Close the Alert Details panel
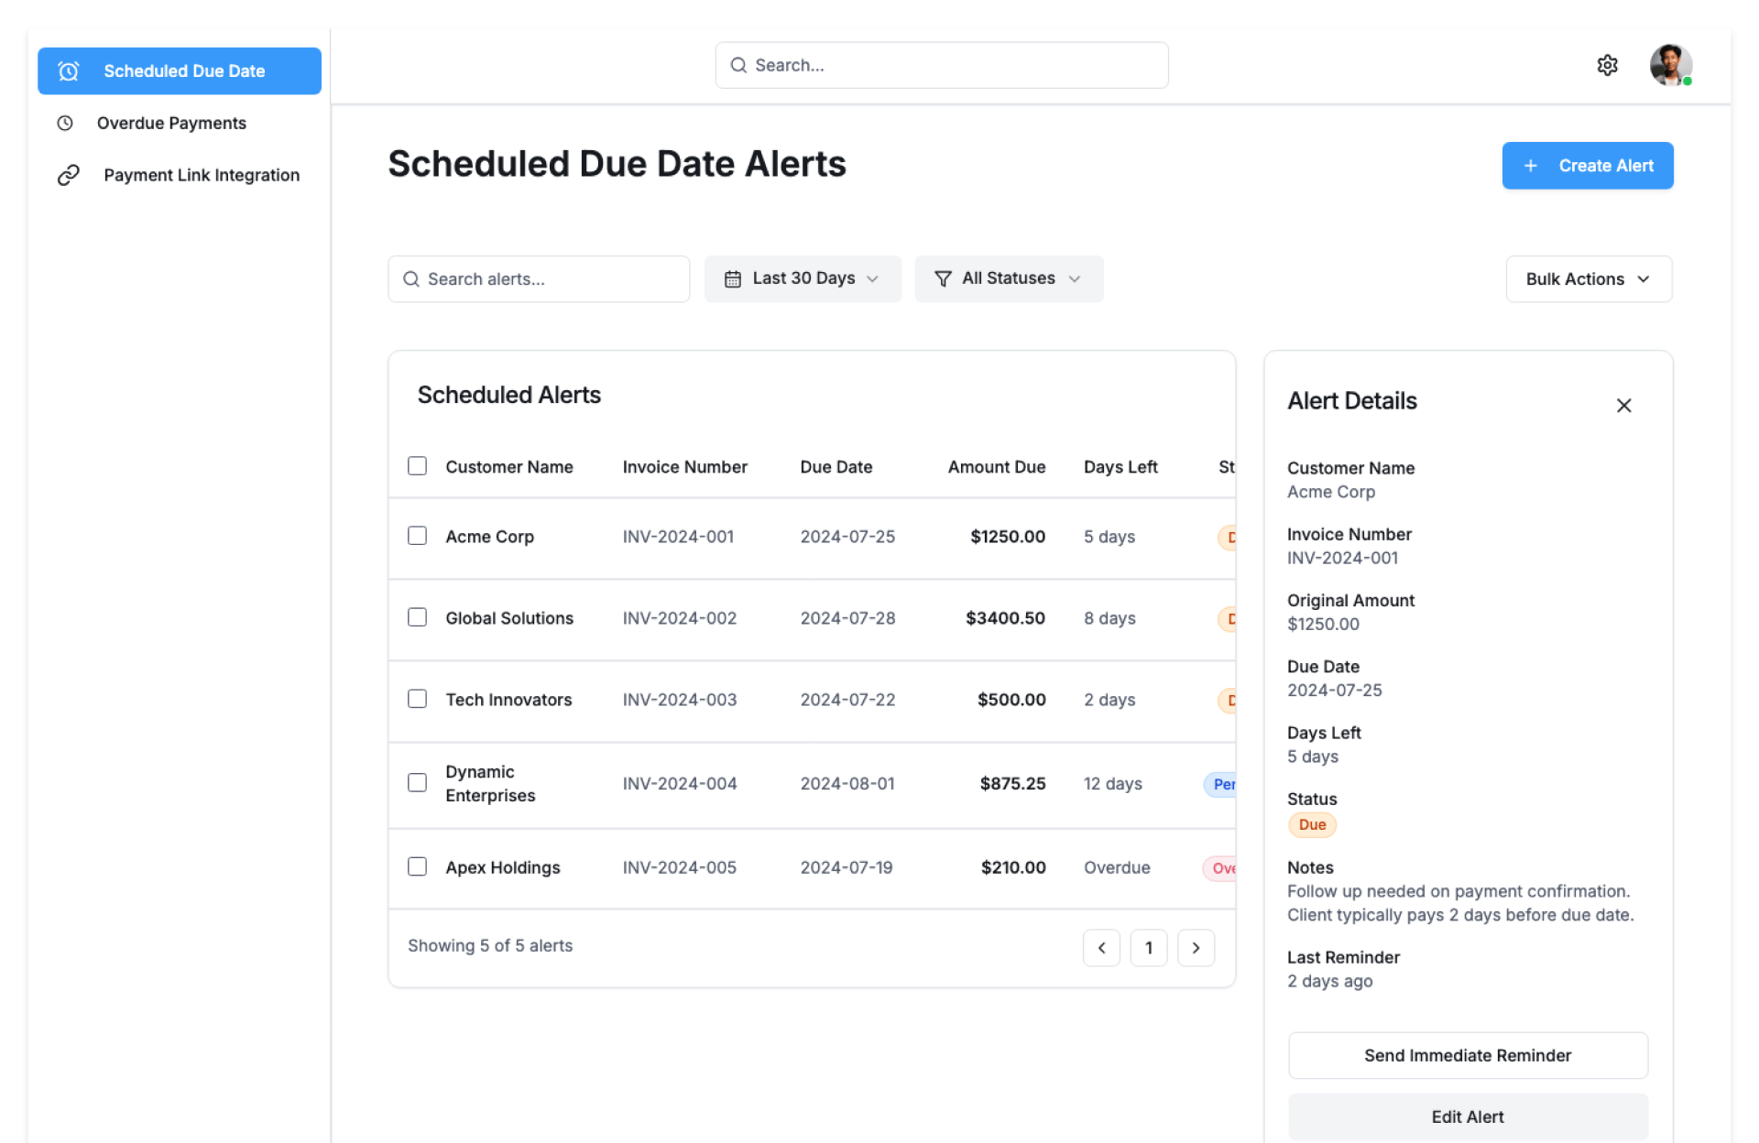 click(1623, 406)
